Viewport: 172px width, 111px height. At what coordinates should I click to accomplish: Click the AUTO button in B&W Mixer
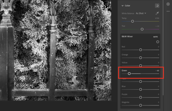tap(155, 37)
